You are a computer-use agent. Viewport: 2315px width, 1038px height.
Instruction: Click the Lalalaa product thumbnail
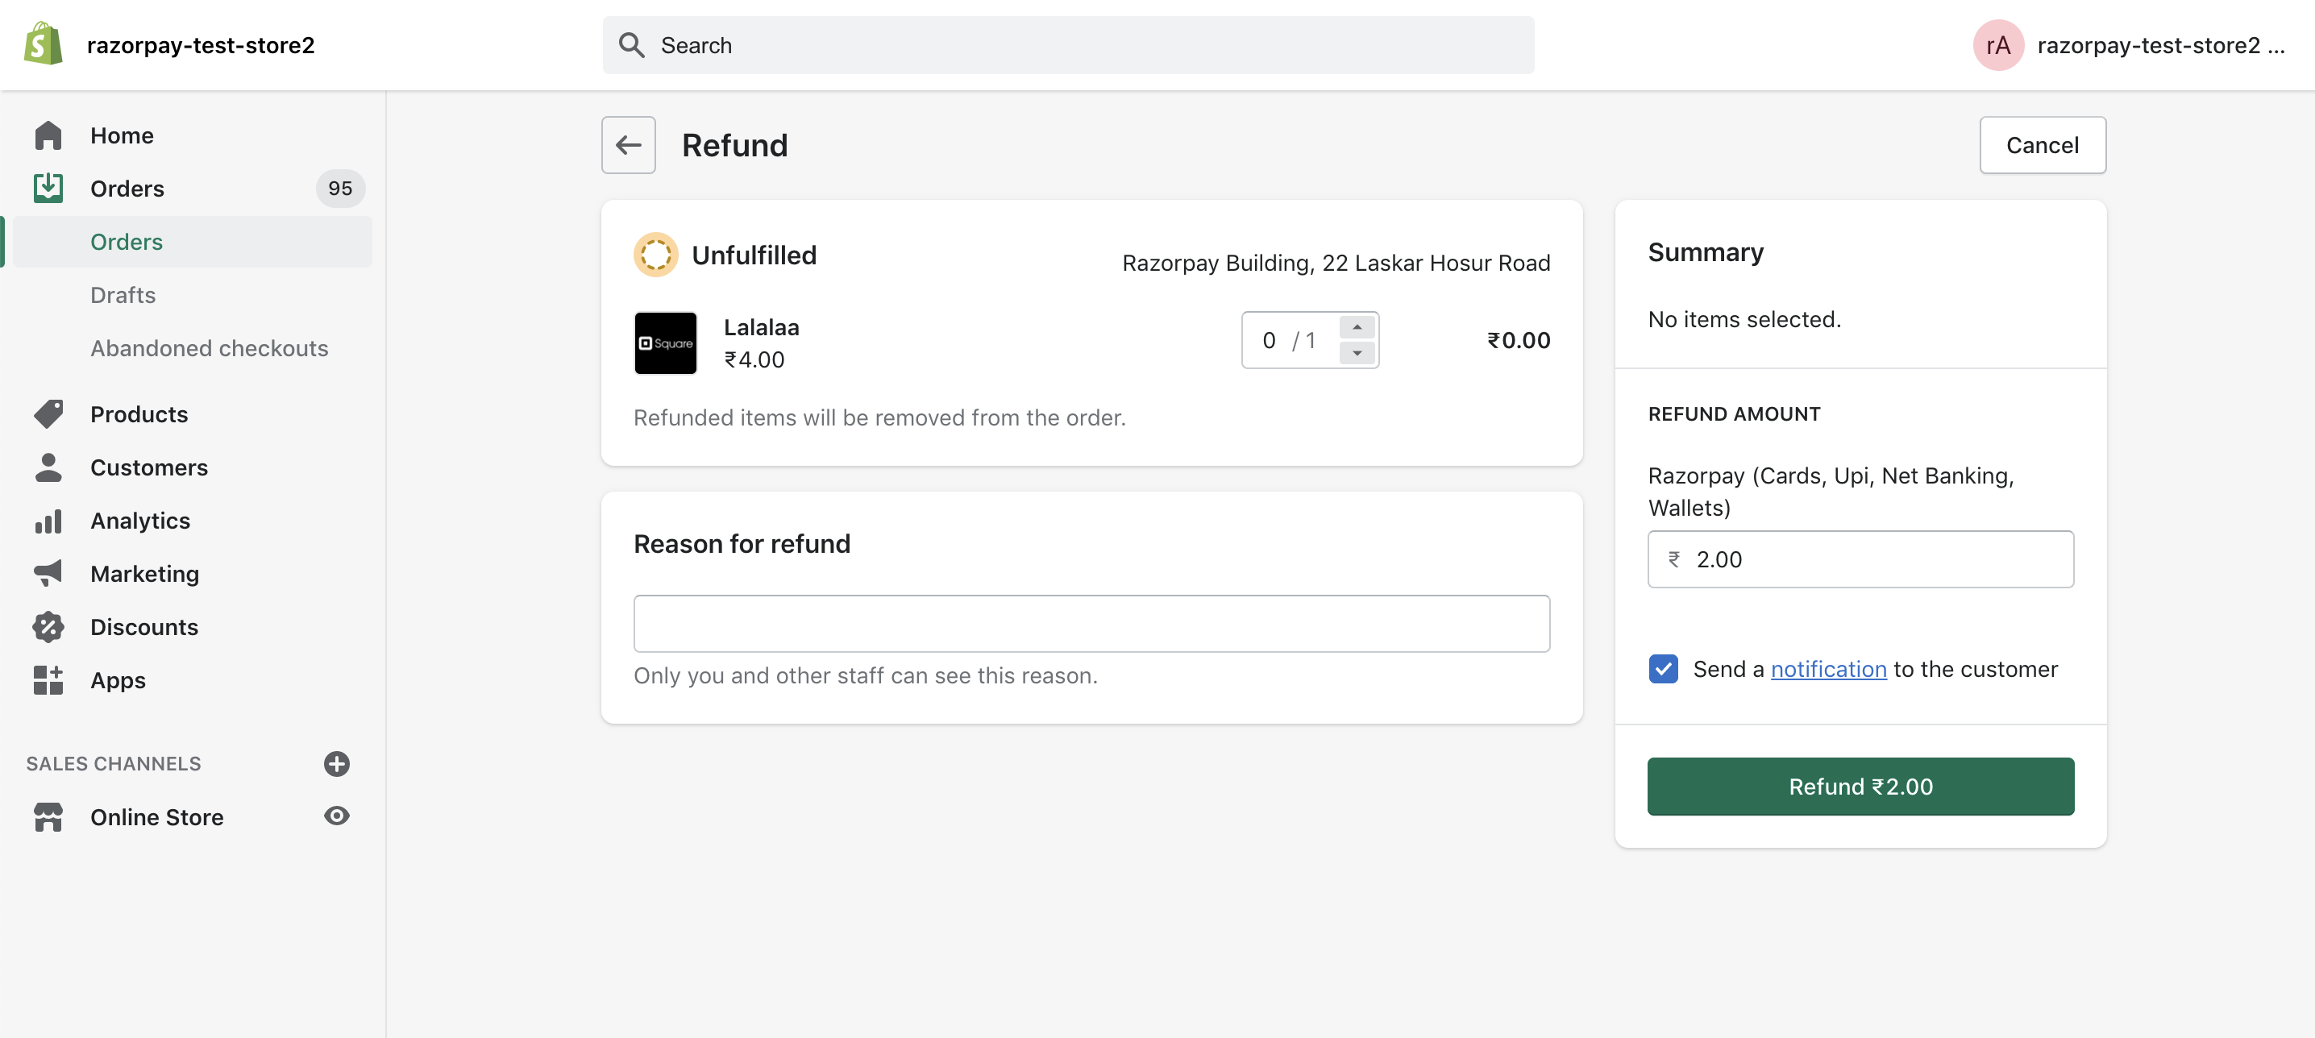[x=665, y=343]
